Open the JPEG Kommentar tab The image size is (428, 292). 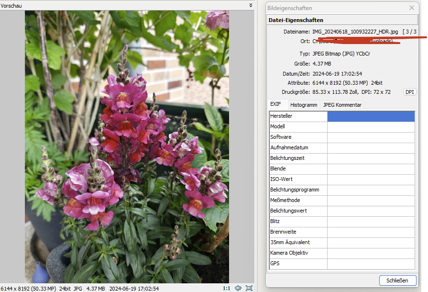tap(342, 105)
